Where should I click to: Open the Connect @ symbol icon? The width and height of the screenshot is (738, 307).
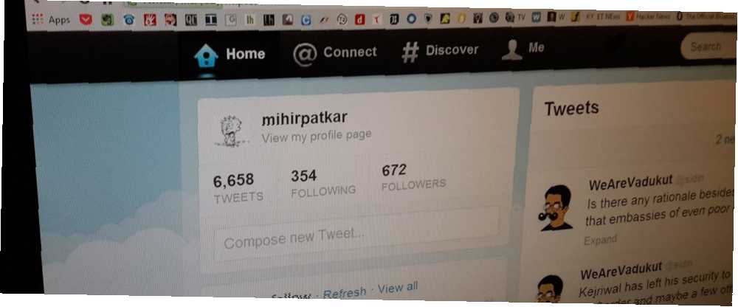coord(305,54)
